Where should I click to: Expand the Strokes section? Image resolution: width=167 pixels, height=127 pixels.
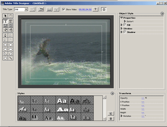[121, 29]
